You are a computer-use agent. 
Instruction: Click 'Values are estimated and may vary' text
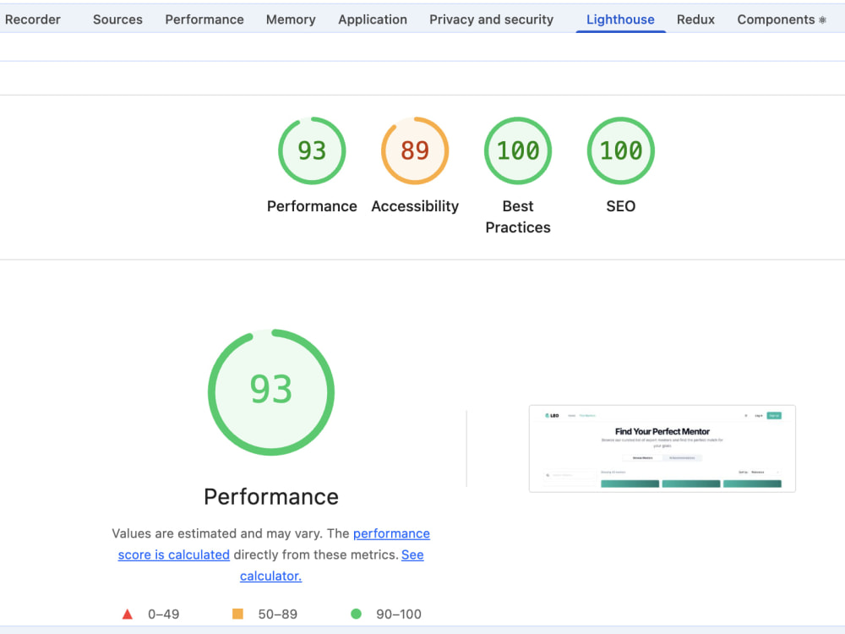(x=217, y=533)
